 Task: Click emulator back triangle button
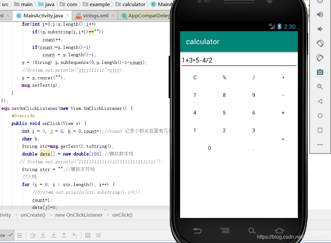click(x=320, y=101)
